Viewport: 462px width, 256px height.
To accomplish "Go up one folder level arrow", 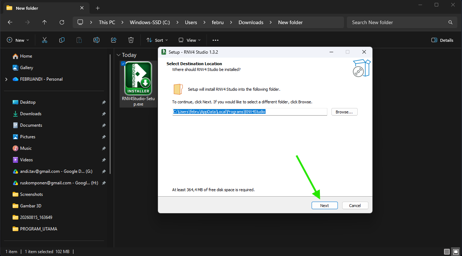I will pyautogui.click(x=45, y=22).
